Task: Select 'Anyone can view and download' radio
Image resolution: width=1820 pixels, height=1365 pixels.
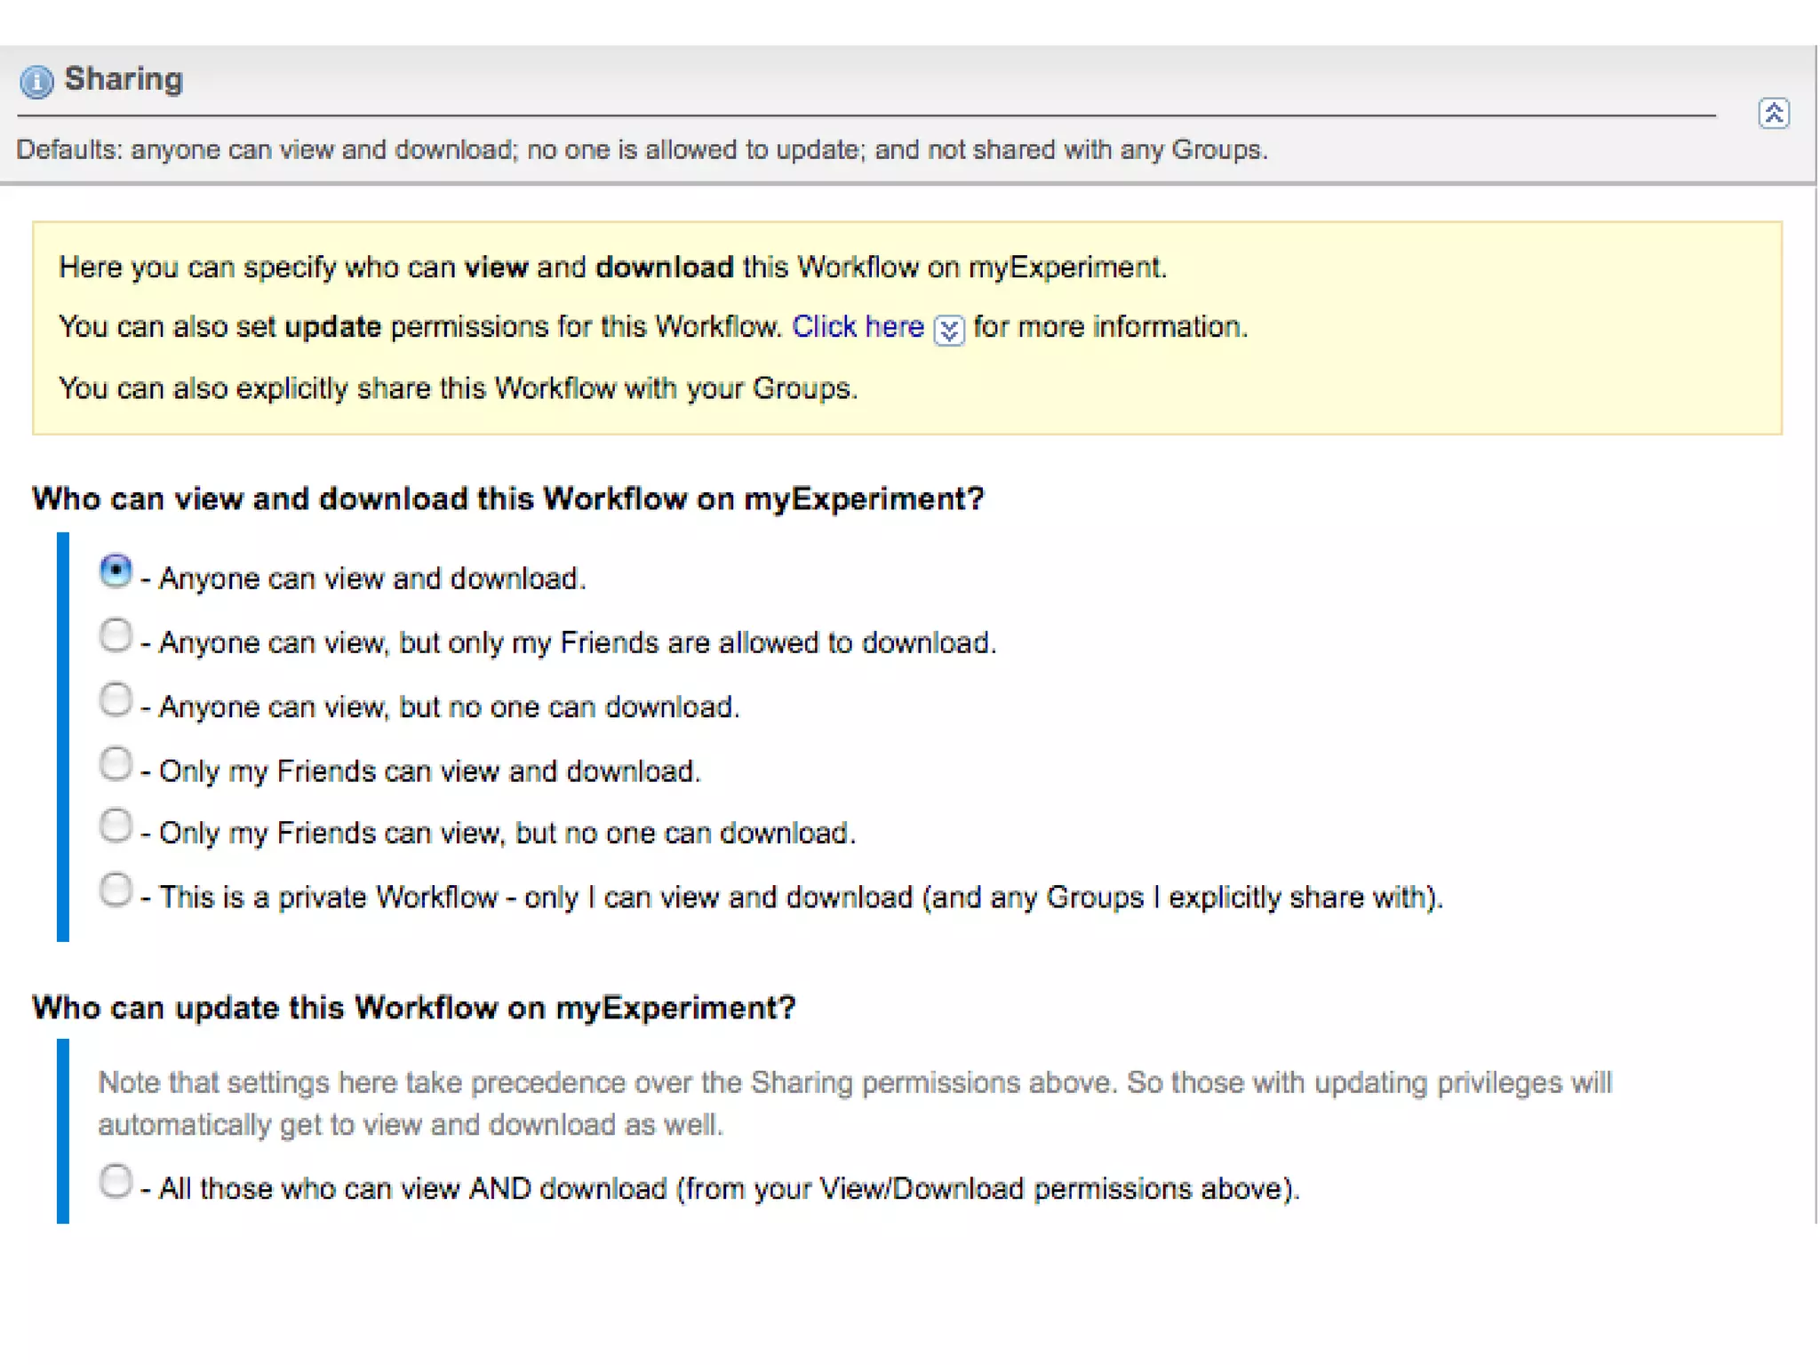Action: tap(116, 571)
